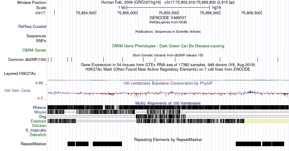Click the SNPs track label
This screenshot has width=289, height=151.
(x=41, y=41)
